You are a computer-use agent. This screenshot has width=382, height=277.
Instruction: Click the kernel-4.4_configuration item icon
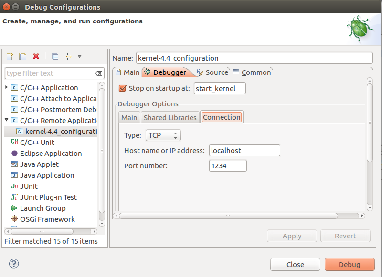point(20,131)
